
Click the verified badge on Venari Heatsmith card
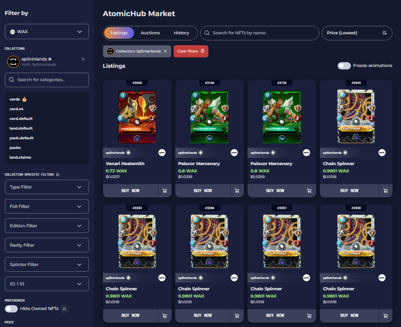point(128,153)
